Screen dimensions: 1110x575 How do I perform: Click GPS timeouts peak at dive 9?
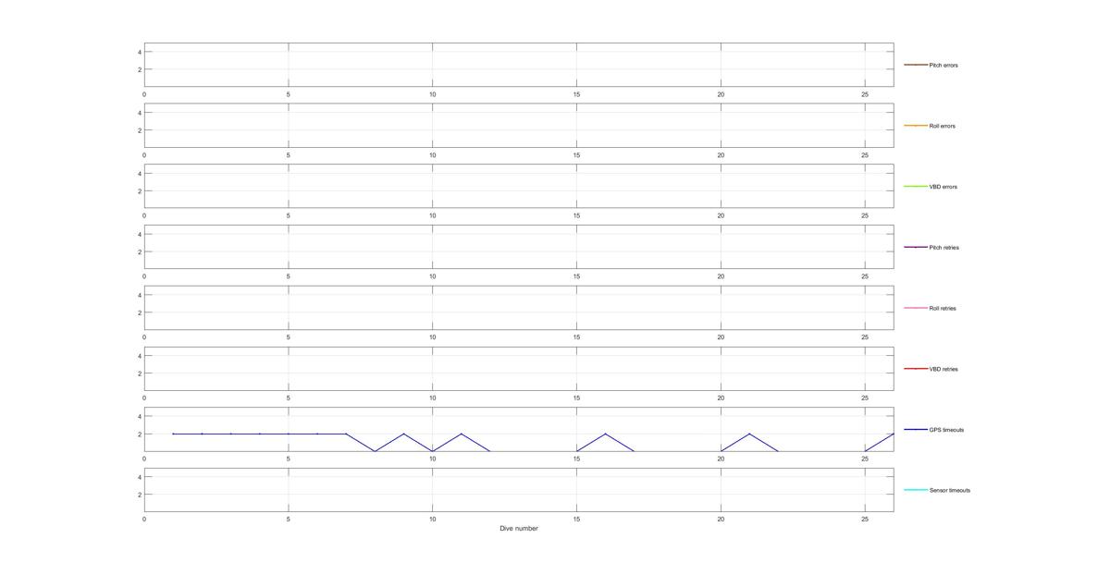coord(403,434)
